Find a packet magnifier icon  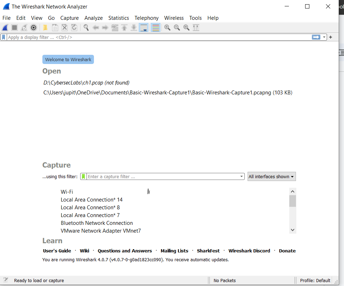86,28
